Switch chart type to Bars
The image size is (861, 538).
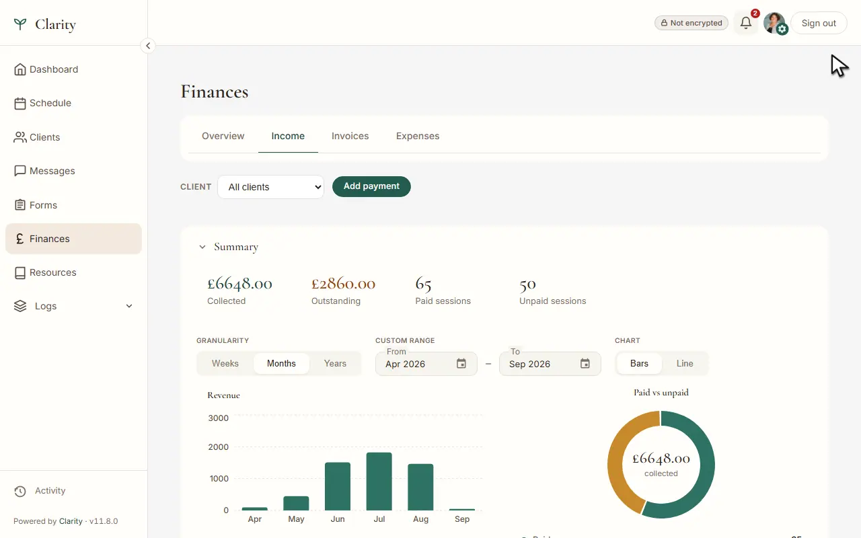point(639,364)
